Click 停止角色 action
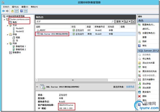This screenshot has height=112, width=160. pos(146,59)
